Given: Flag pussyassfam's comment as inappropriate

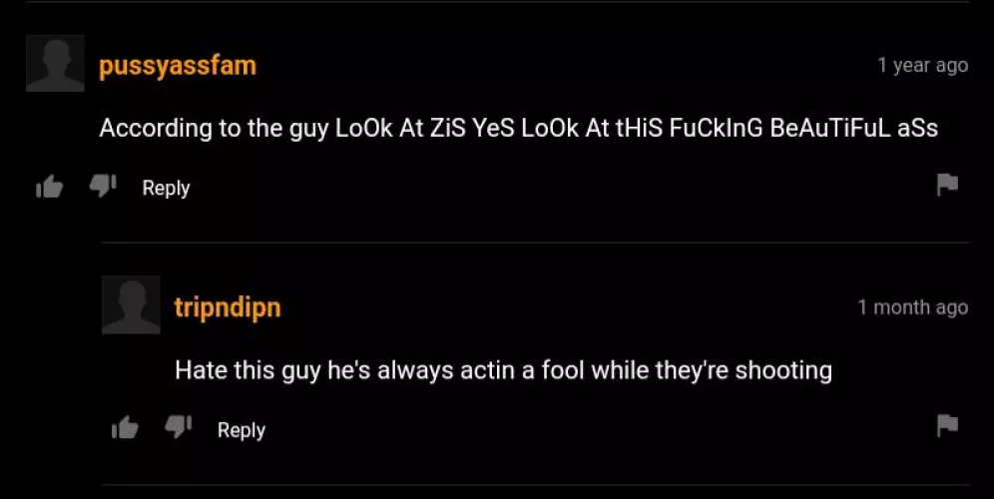Looking at the screenshot, I should pos(947,185).
